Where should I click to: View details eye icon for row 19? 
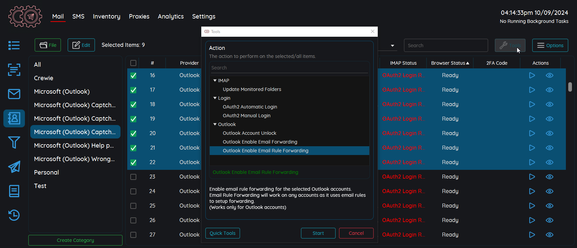[549, 119]
